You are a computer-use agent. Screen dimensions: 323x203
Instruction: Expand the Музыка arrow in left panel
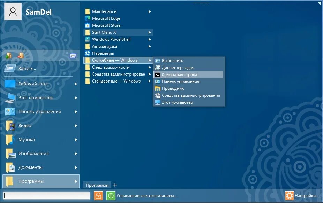point(76,140)
